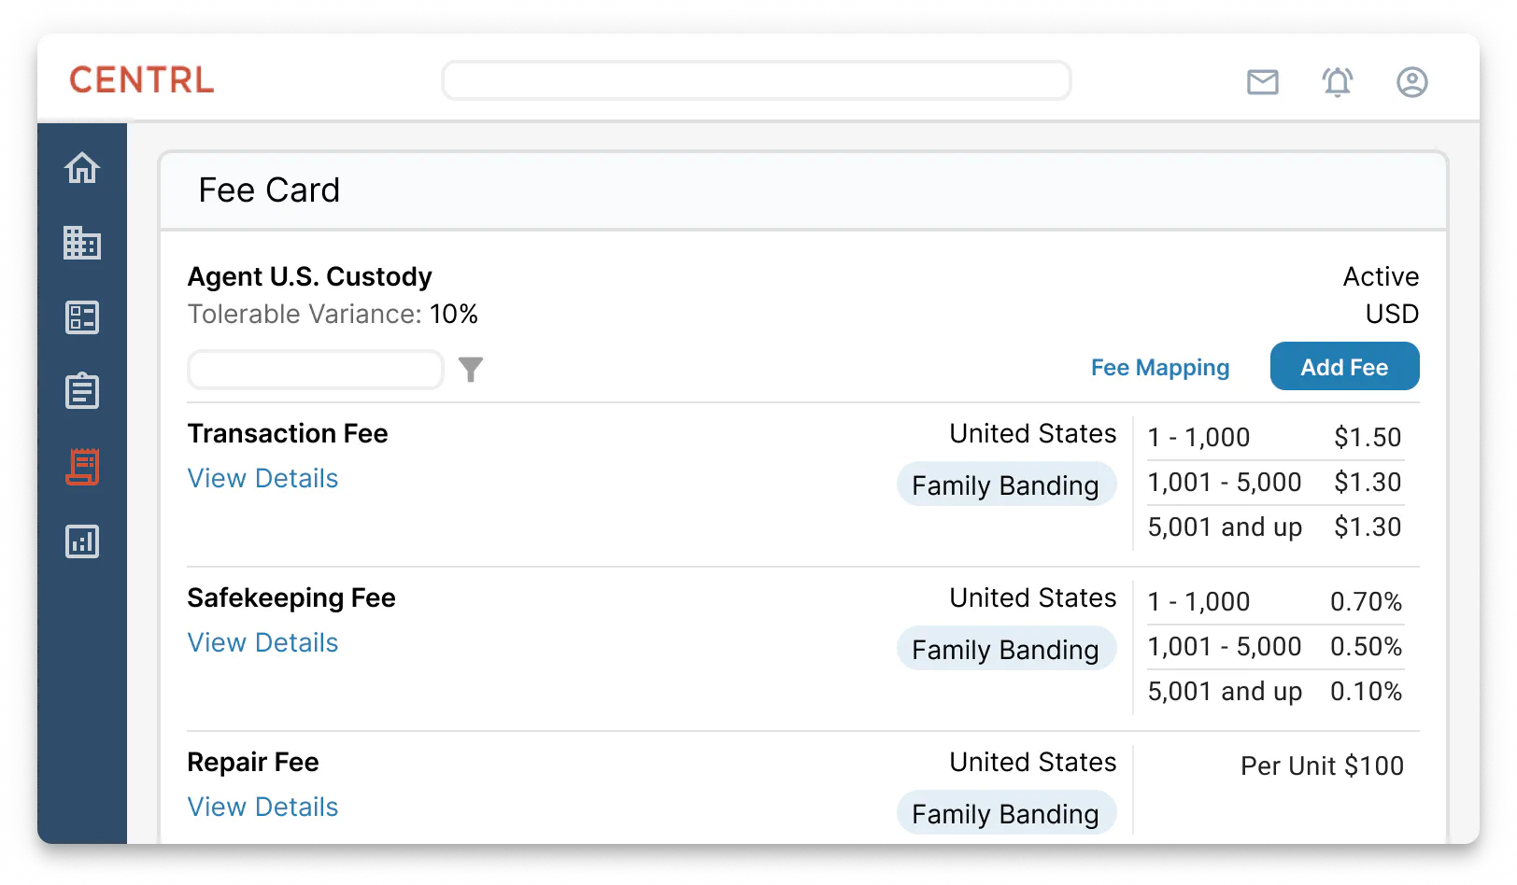Image resolution: width=1517 pixels, height=885 pixels.
Task: Open the bar chart reports icon
Action: click(x=82, y=541)
